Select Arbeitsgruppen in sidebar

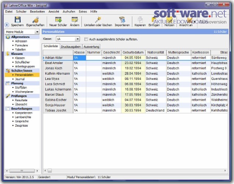(x=25, y=67)
